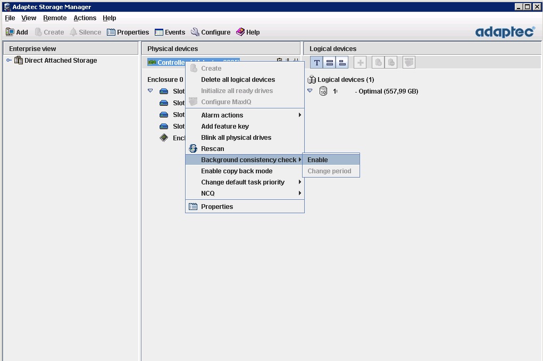Open Events log from the toolbar

[159, 32]
